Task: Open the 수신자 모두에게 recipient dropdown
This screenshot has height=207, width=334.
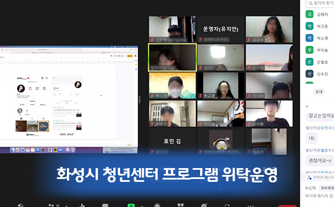Action: 327,188
